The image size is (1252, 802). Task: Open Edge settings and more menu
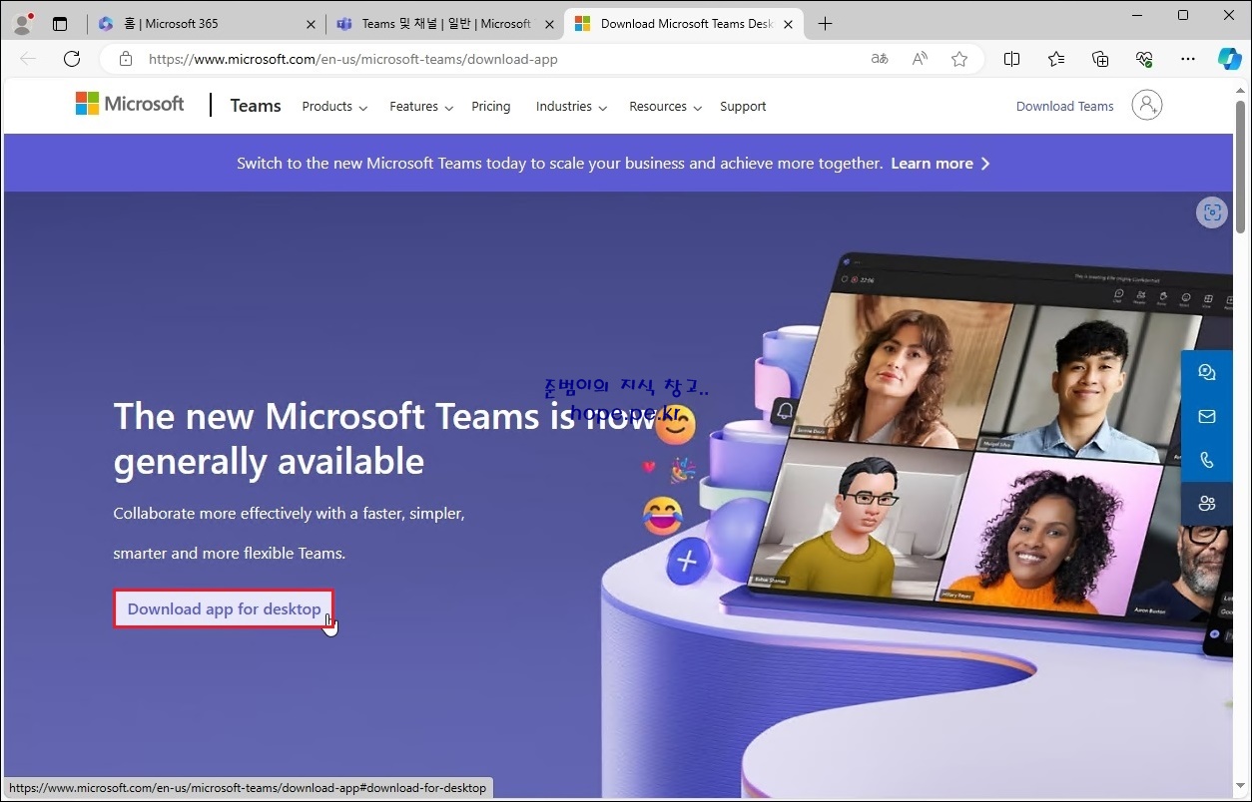(x=1188, y=59)
